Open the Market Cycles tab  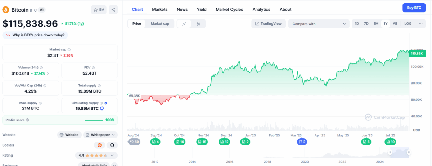(229, 9)
